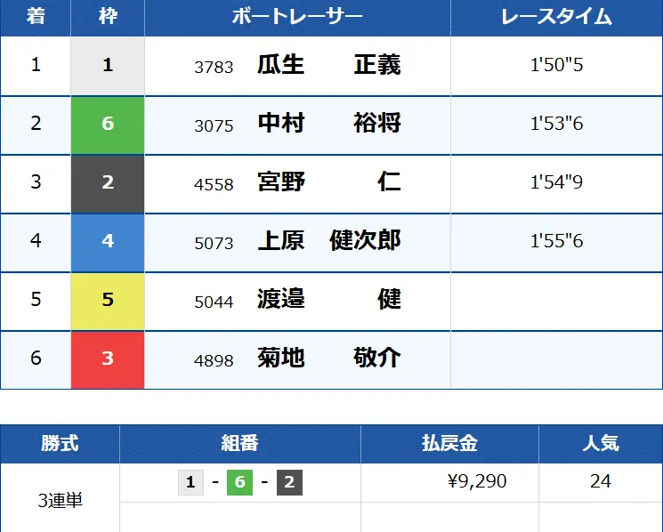Click racer registration number 5044
The height and width of the screenshot is (532, 663).
click(x=214, y=302)
